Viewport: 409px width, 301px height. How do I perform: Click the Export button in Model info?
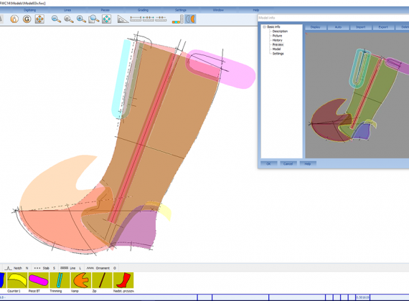(383, 27)
